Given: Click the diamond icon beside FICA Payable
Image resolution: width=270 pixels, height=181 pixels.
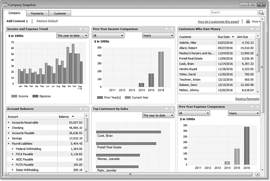Looking at the screenshot, I should (13, 154).
